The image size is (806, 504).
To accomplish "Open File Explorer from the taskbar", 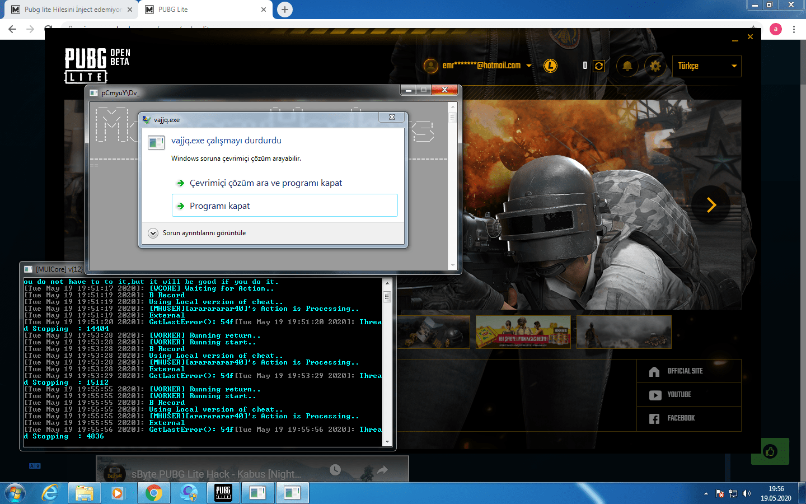I will pyautogui.click(x=85, y=493).
